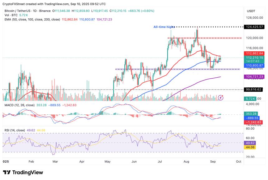Click the All-time highs annotation label
The image size is (268, 180).
pyautogui.click(x=164, y=27)
